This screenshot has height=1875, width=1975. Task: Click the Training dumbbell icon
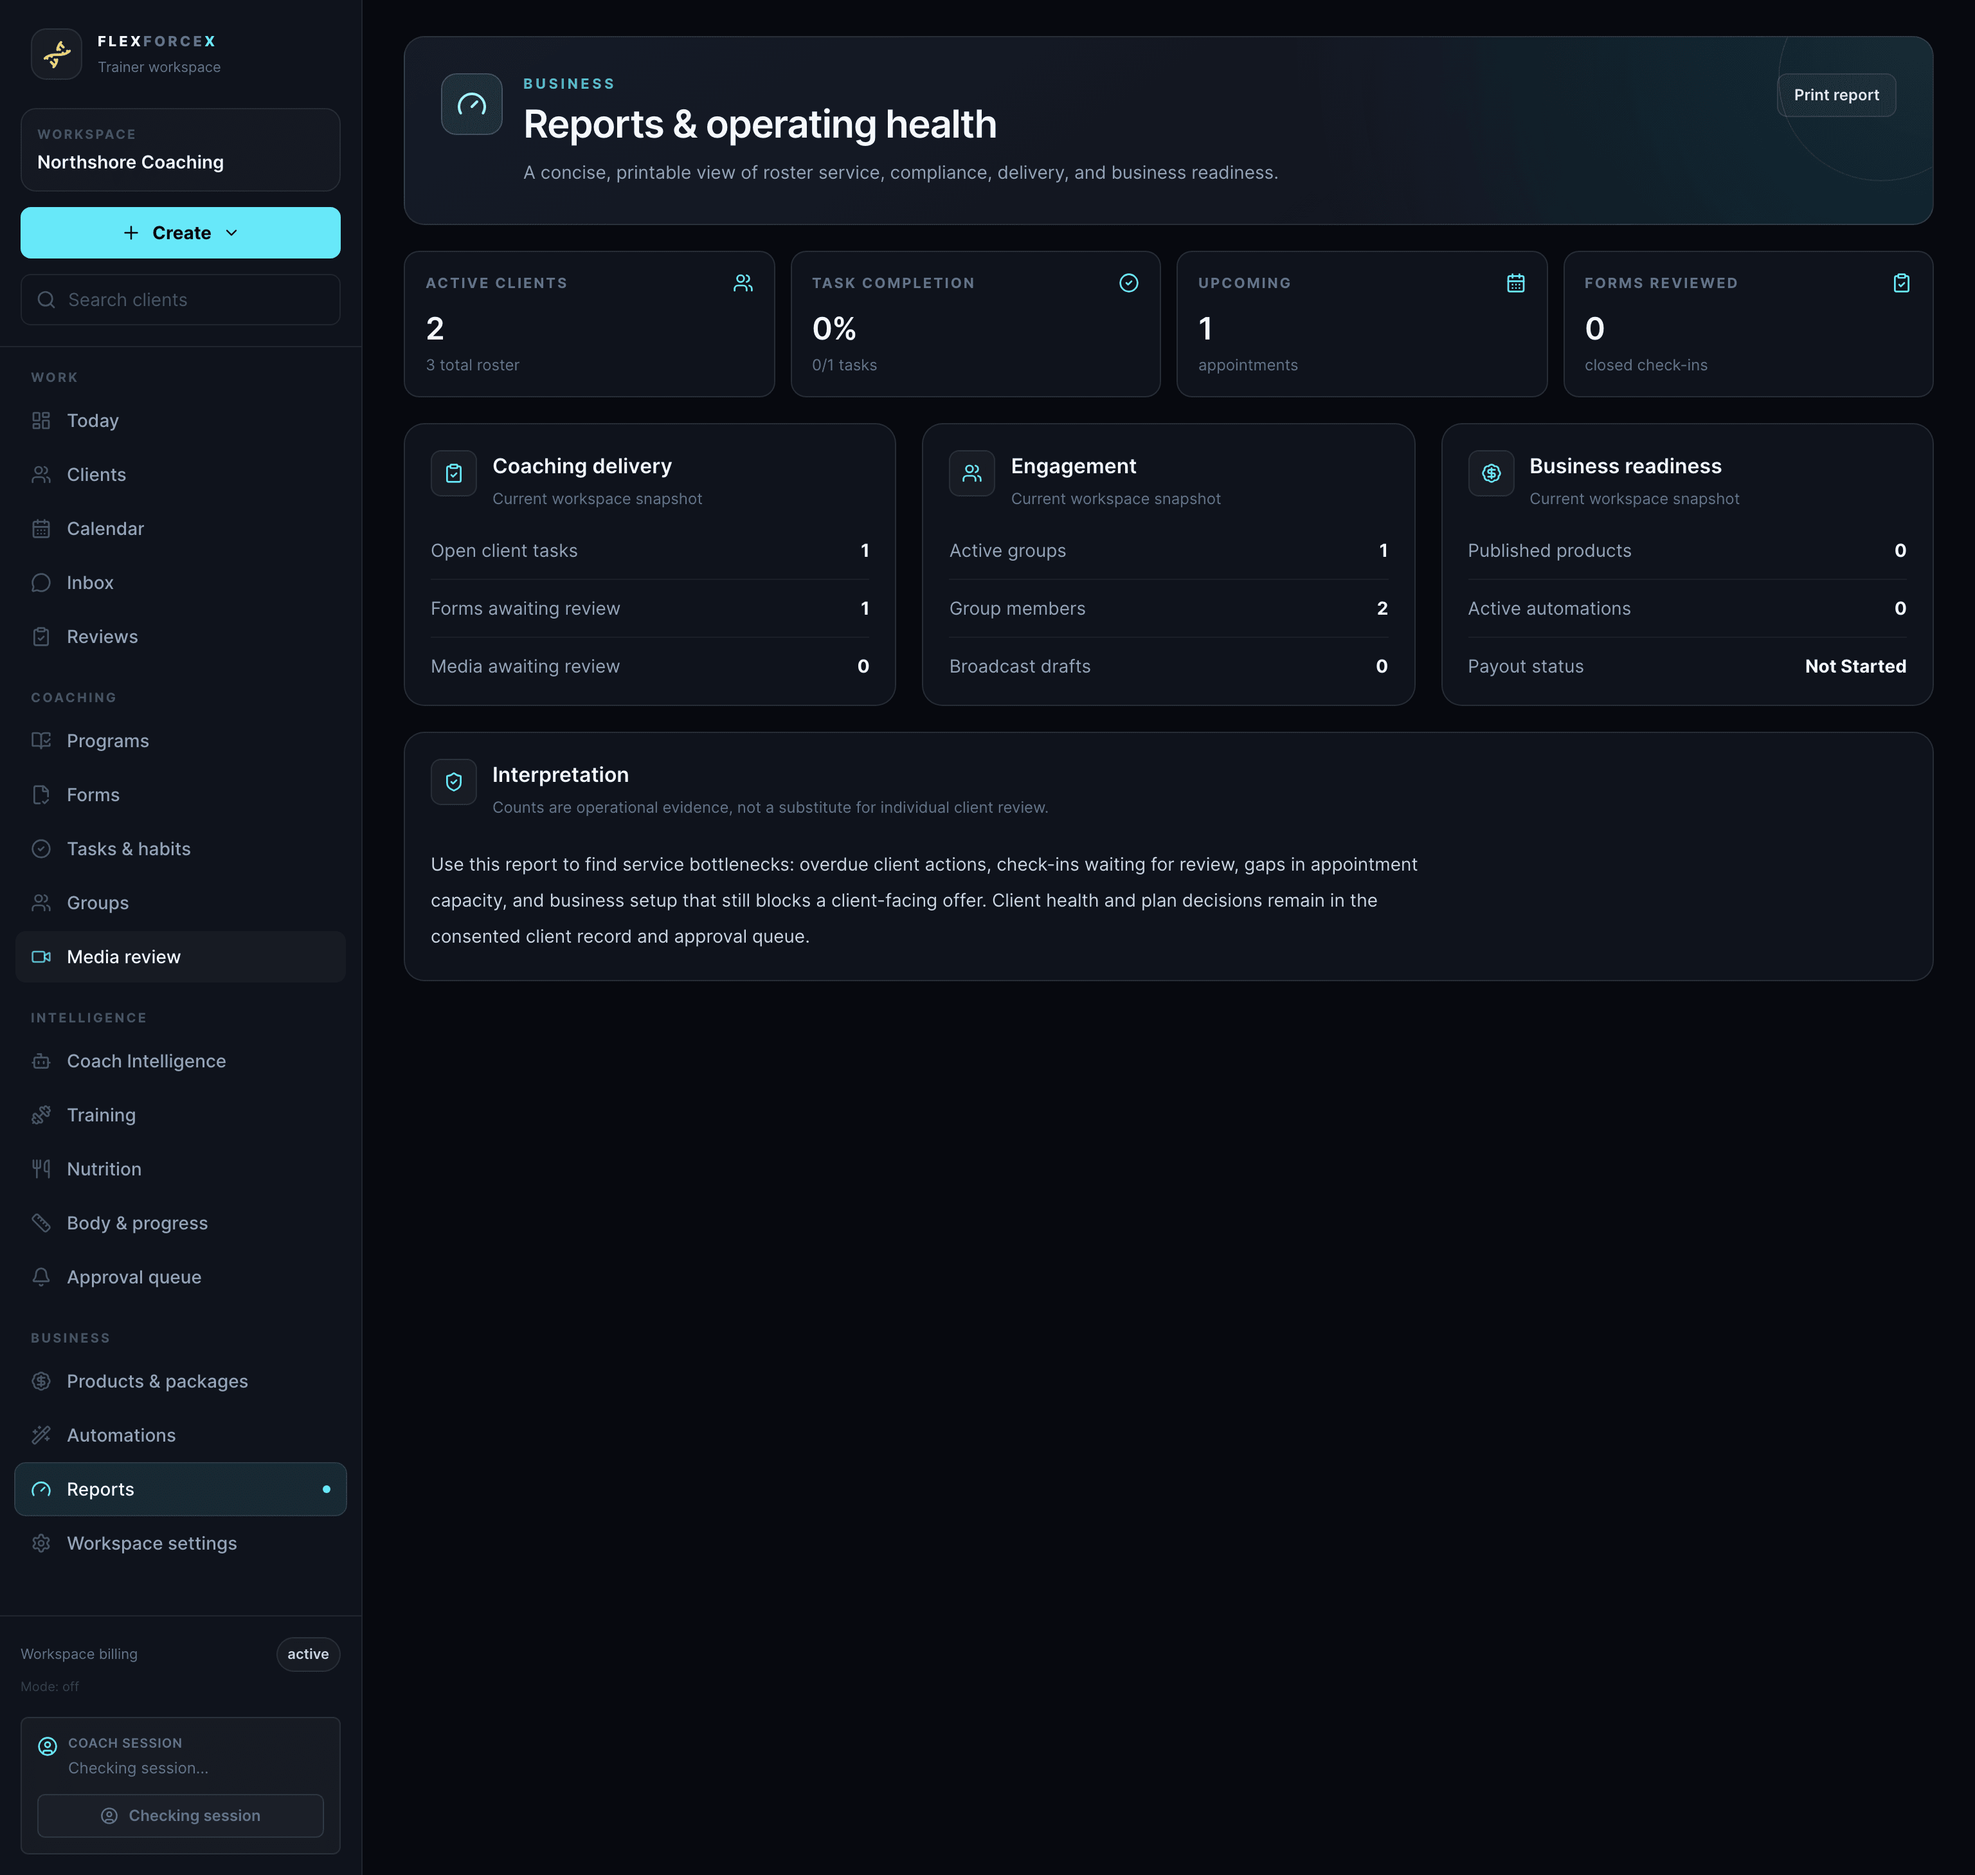click(41, 1114)
